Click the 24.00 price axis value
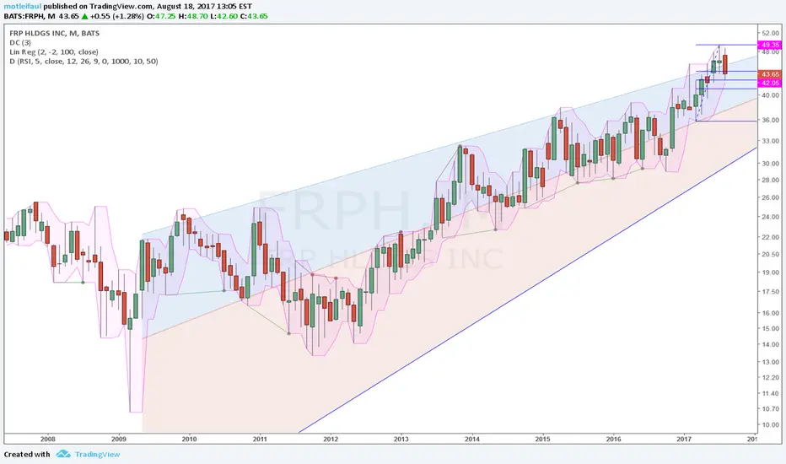This screenshot has height=464, width=786. click(771, 217)
